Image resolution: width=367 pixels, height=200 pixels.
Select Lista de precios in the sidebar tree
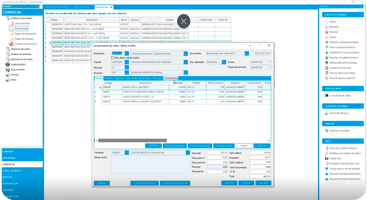point(22,24)
